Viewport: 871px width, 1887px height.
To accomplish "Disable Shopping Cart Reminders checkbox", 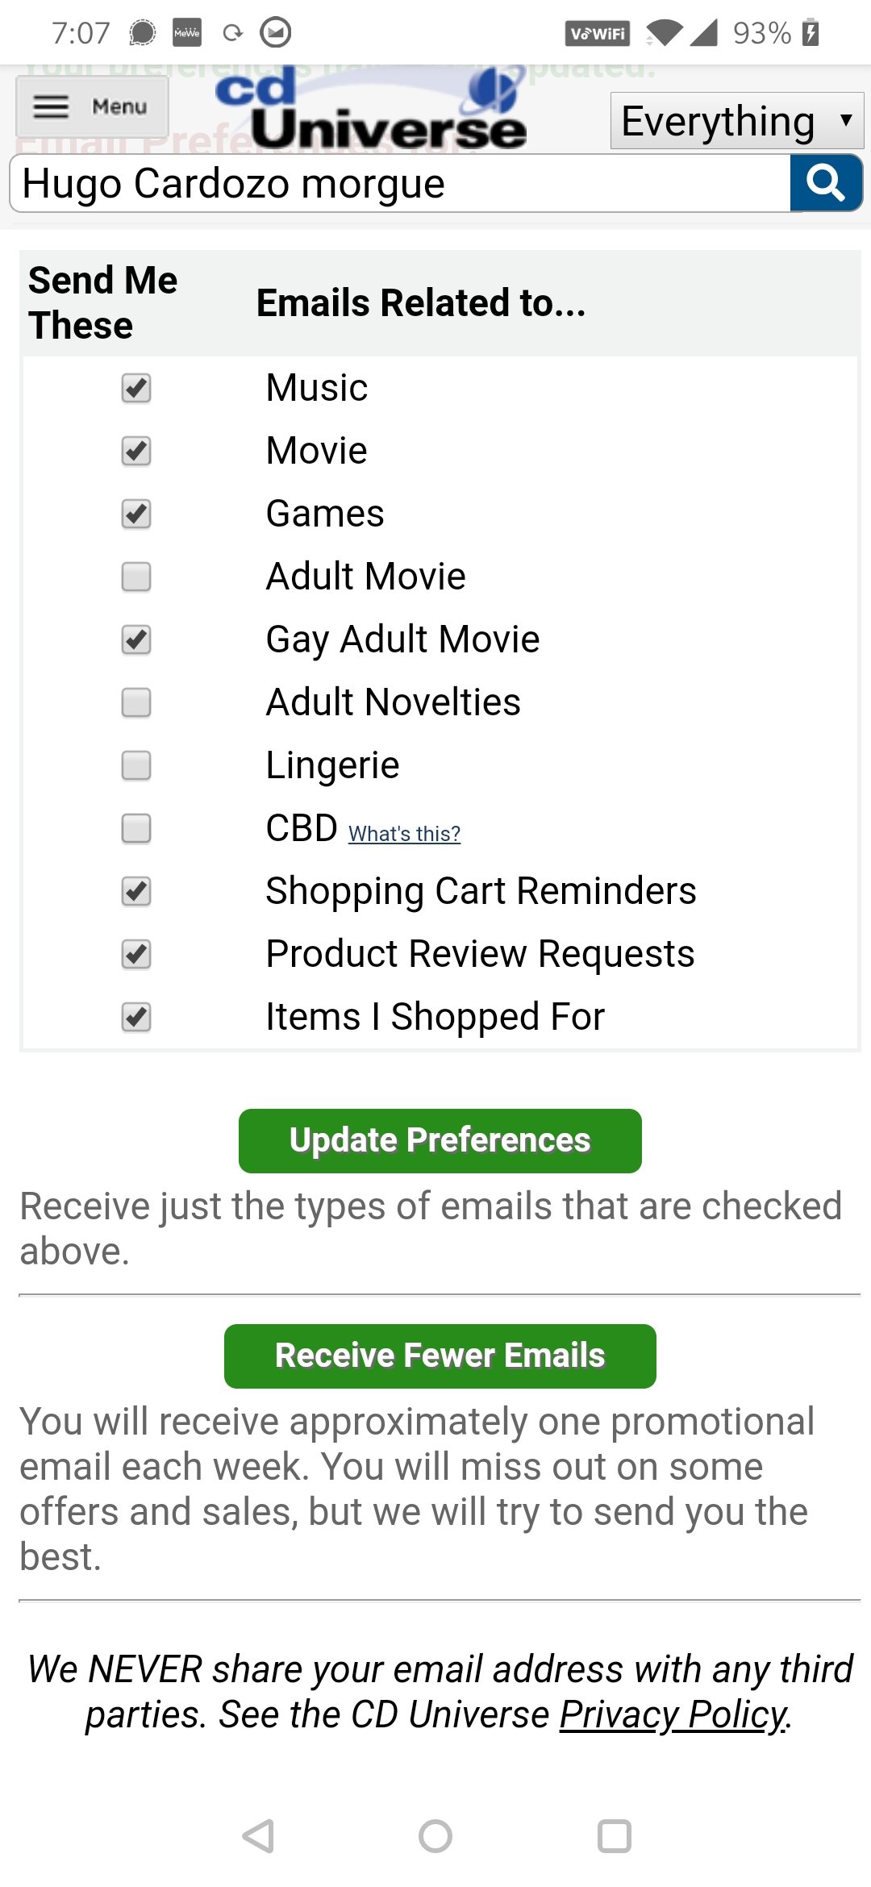I will click(136, 891).
